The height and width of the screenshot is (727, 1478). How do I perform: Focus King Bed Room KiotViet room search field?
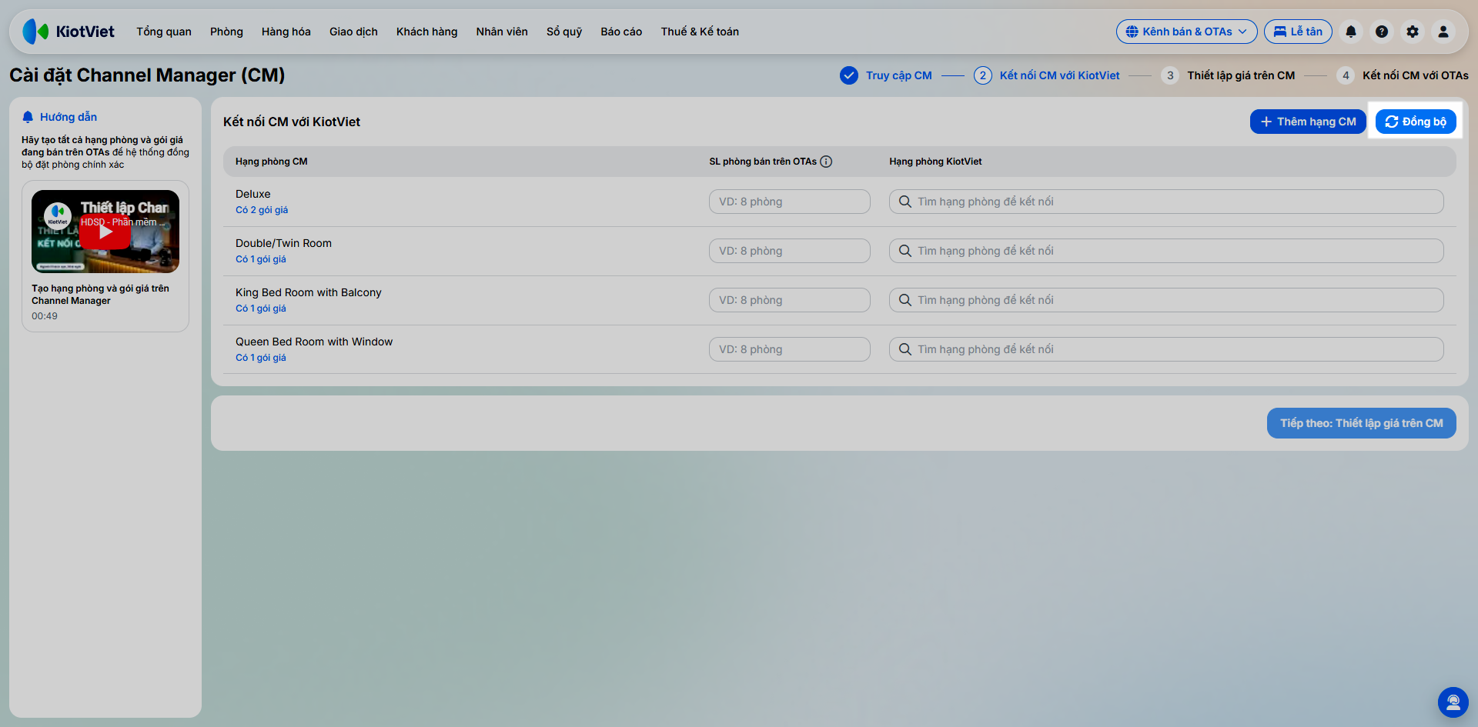1166,300
